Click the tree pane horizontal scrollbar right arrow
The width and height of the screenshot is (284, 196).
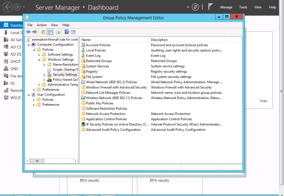76,161
